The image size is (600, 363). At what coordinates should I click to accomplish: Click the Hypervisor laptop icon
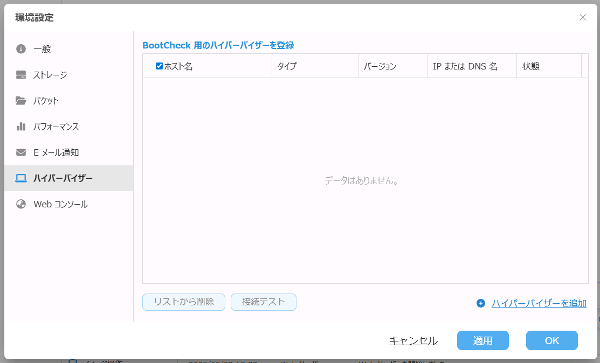pyautogui.click(x=21, y=178)
